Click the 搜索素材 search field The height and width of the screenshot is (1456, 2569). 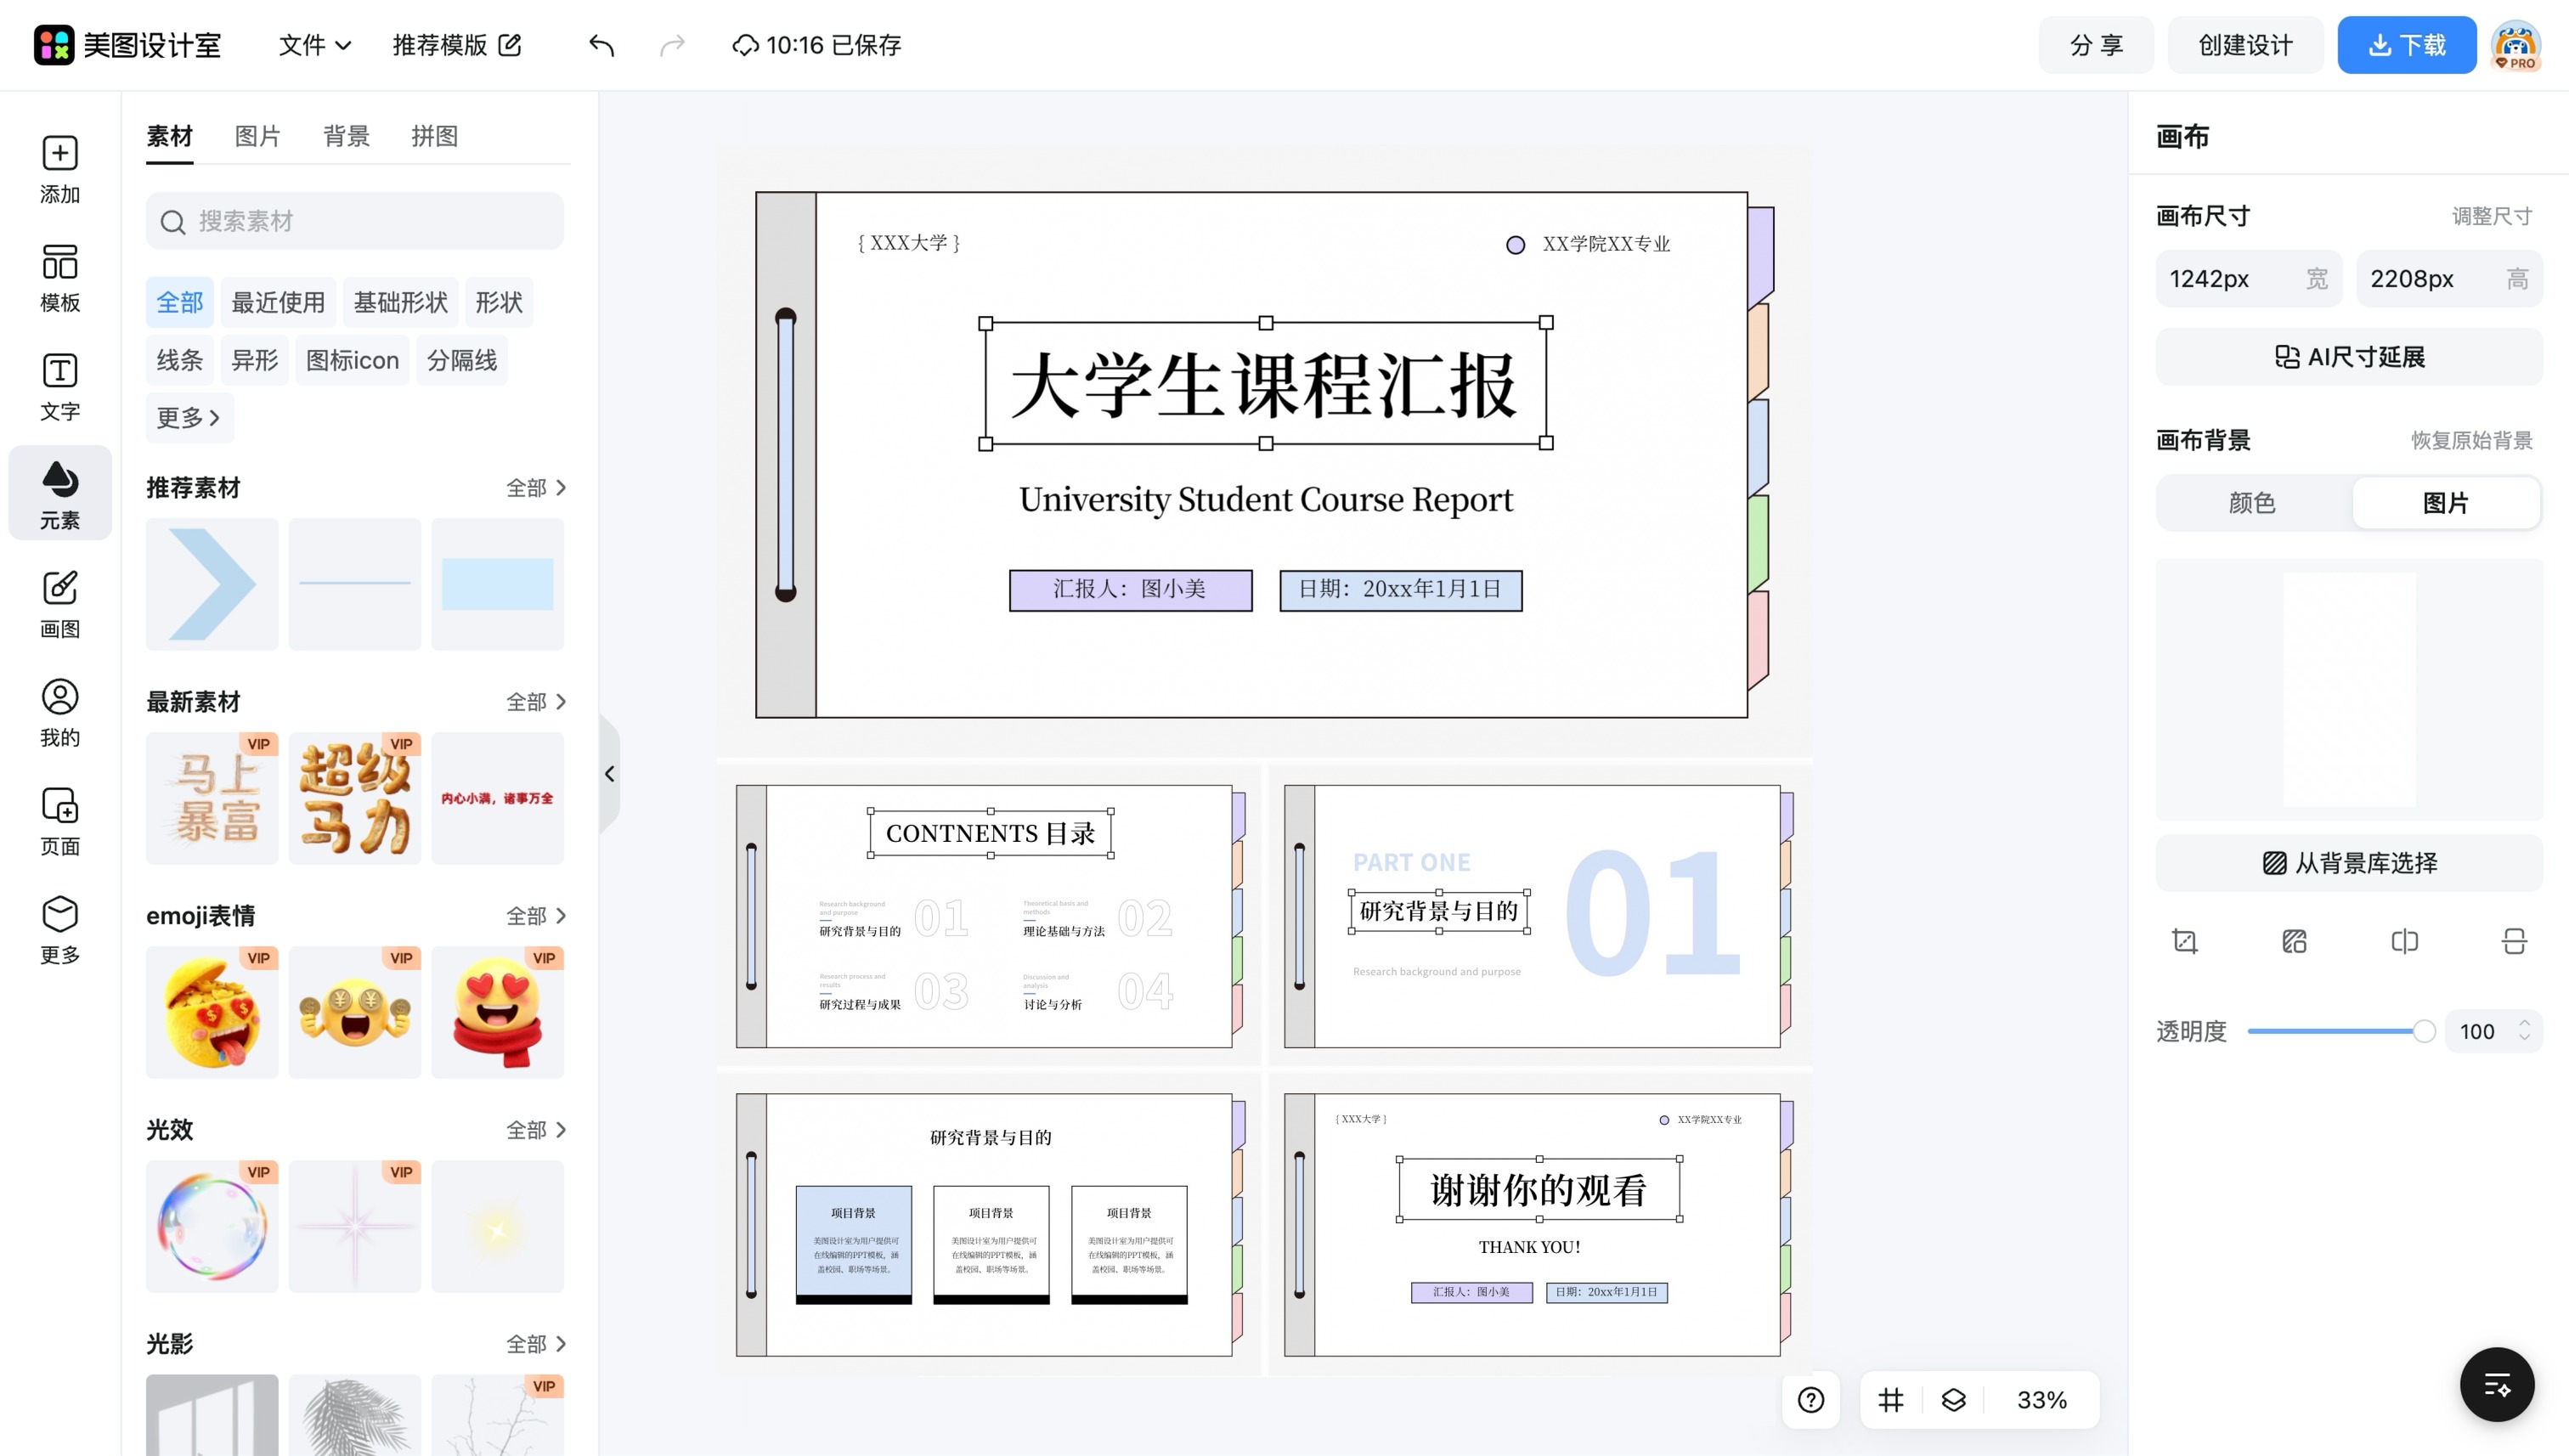pyautogui.click(x=355, y=221)
